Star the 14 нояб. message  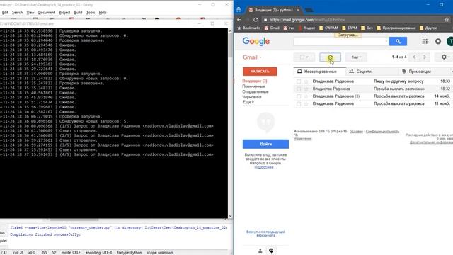(x=306, y=96)
